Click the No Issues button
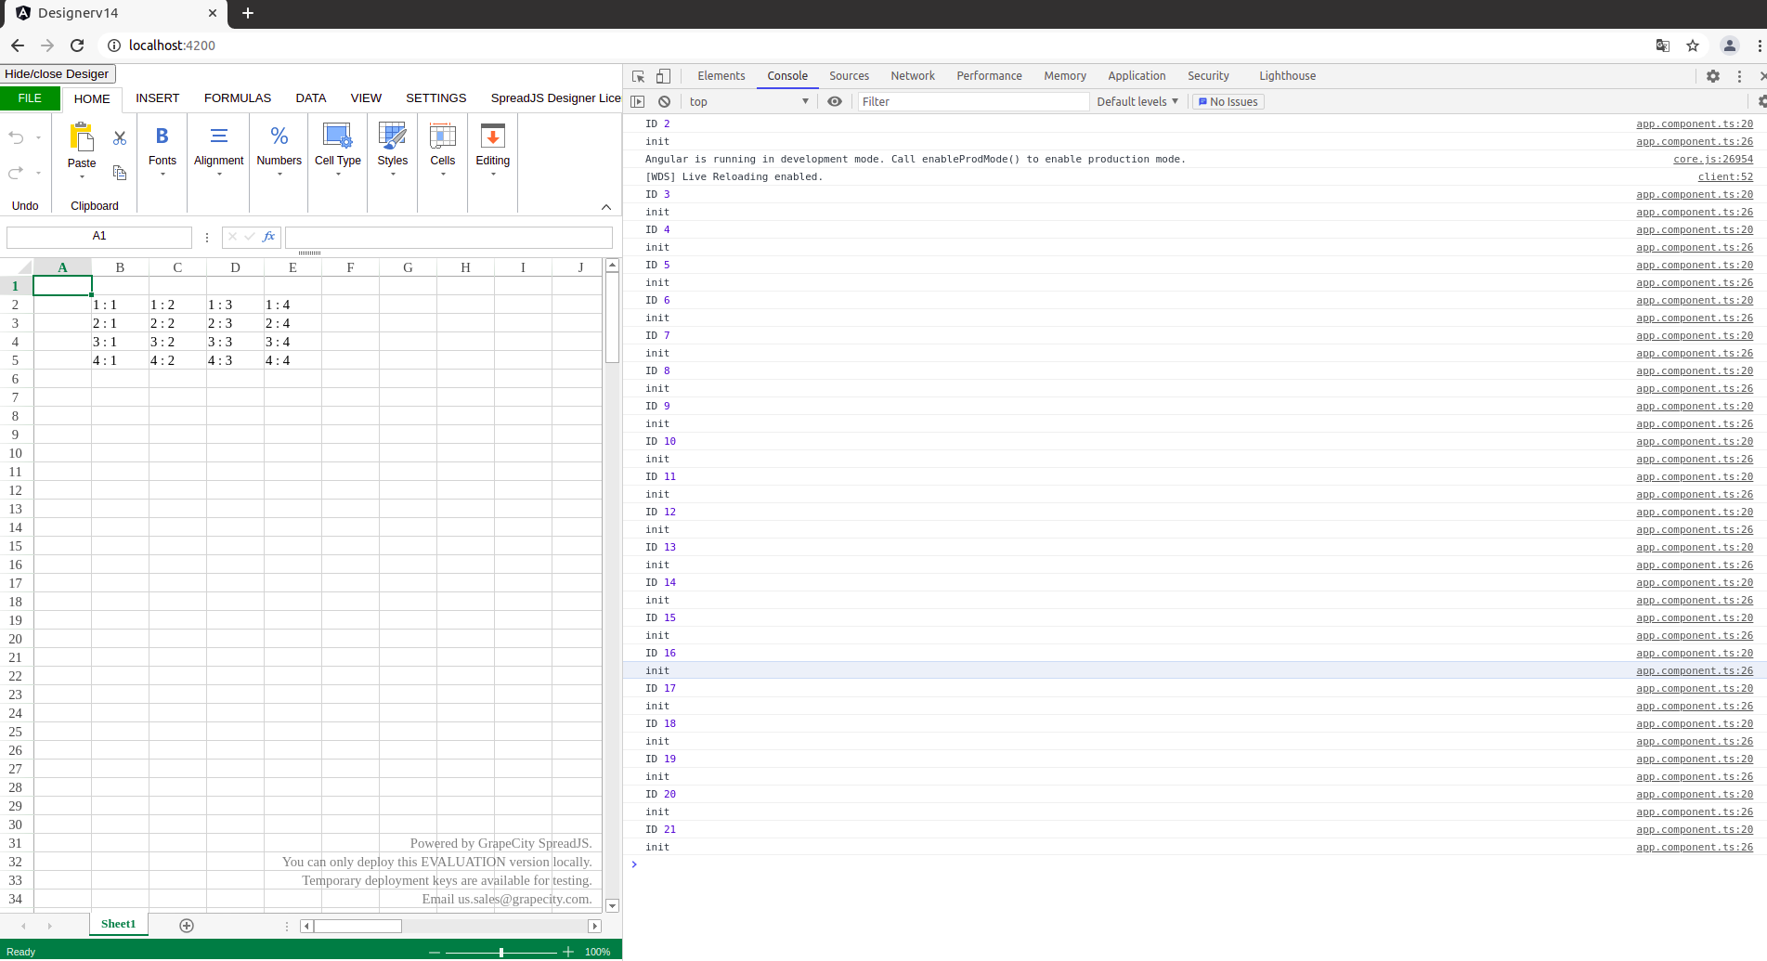This screenshot has width=1767, height=961. 1228,101
